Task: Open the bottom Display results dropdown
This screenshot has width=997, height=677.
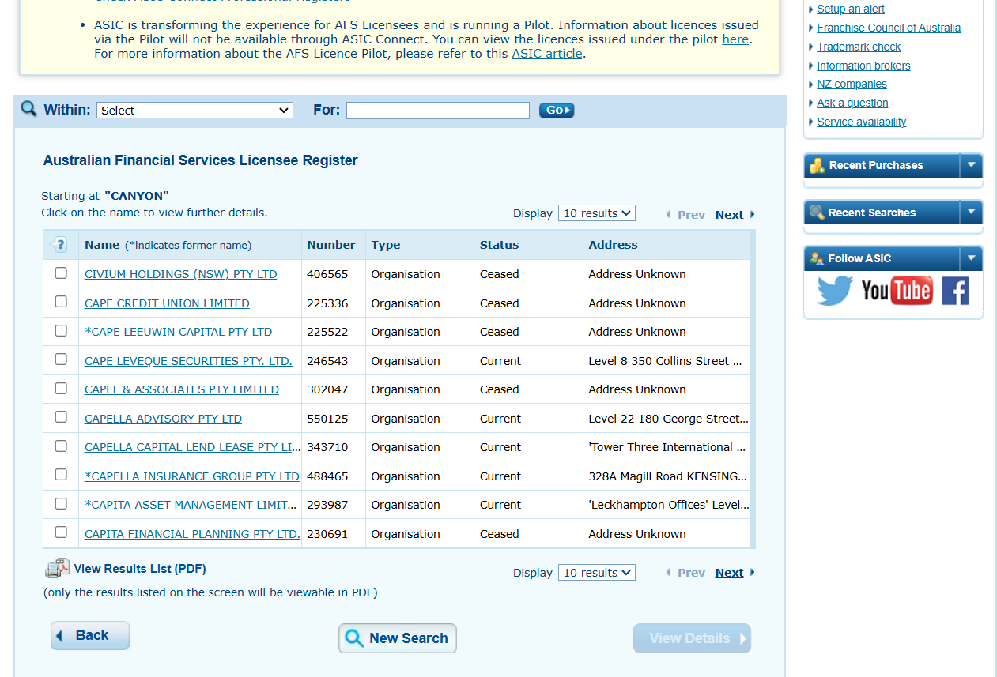Action: coord(596,573)
